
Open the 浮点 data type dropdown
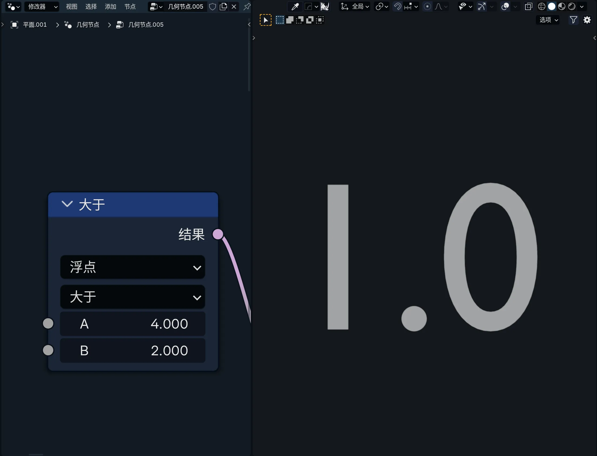point(133,267)
